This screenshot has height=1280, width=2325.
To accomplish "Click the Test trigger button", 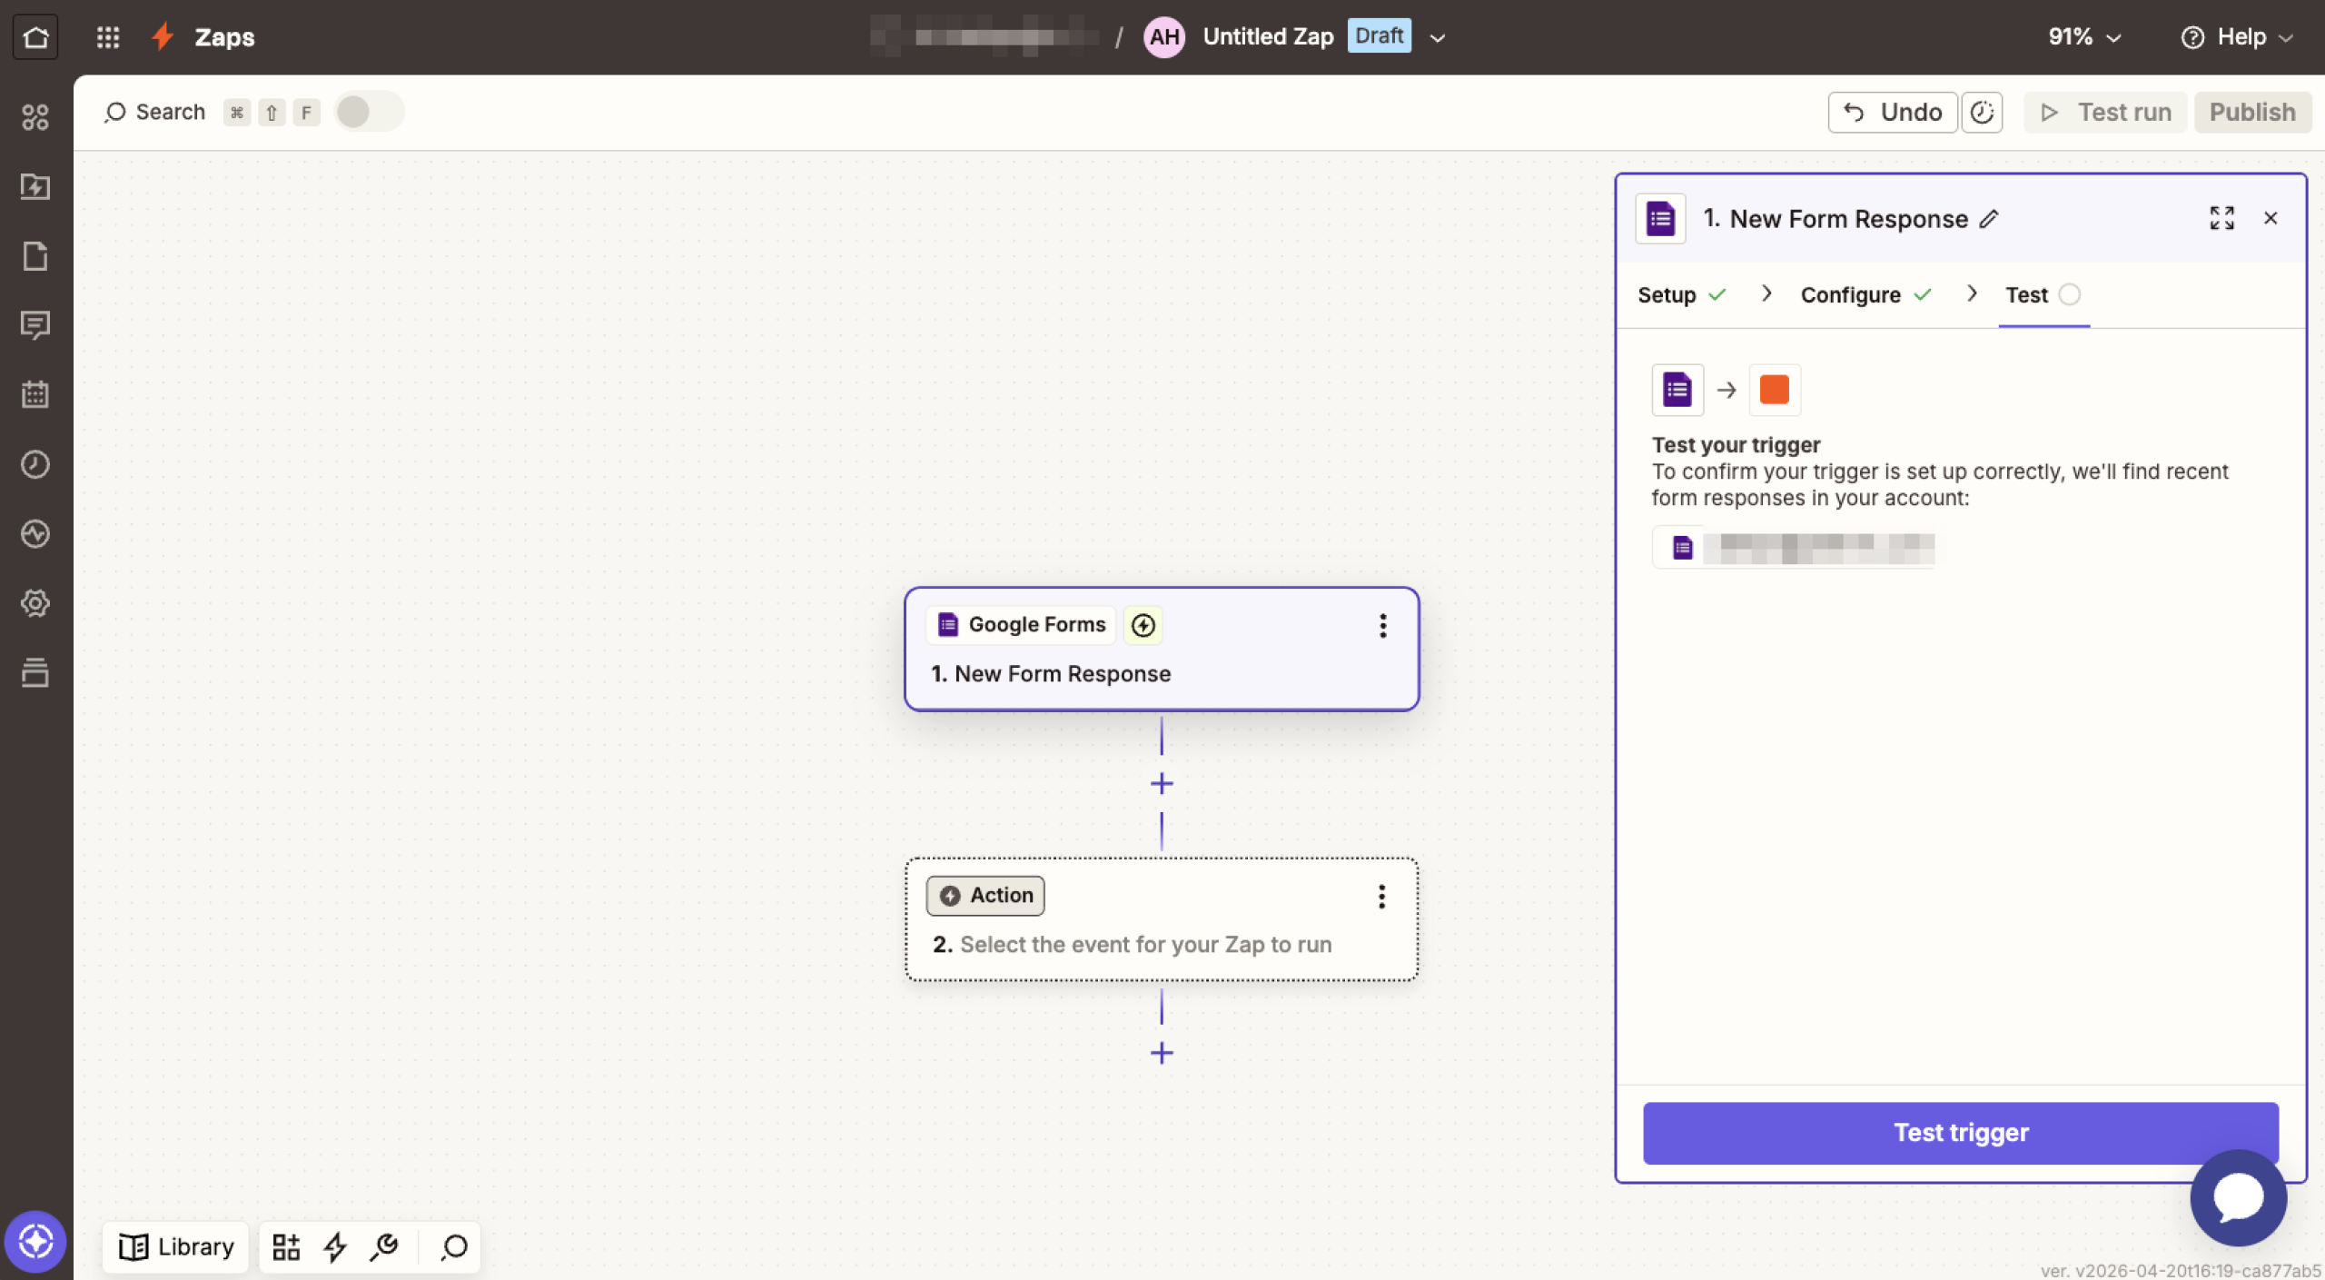I will [1959, 1132].
